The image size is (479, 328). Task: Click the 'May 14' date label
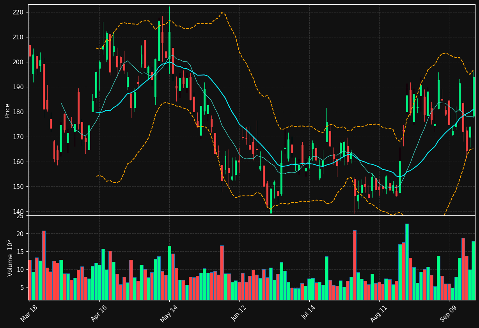pyautogui.click(x=169, y=313)
